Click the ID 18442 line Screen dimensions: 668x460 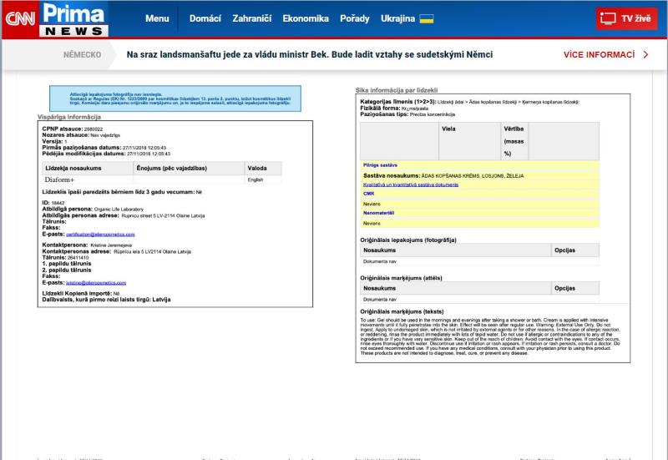click(53, 203)
